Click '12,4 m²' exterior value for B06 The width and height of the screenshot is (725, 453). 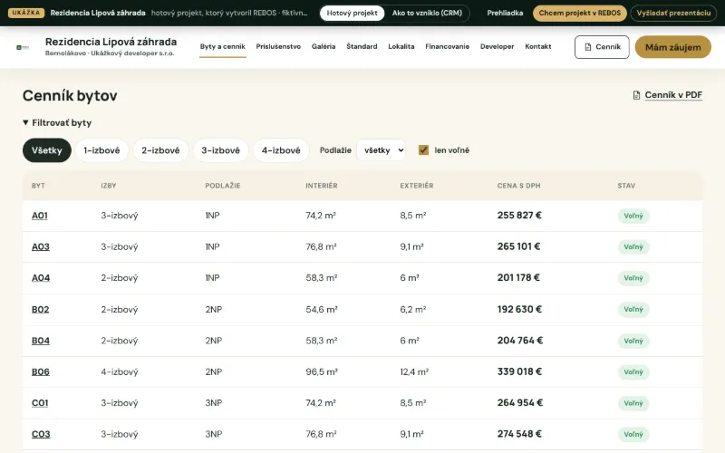[414, 372]
